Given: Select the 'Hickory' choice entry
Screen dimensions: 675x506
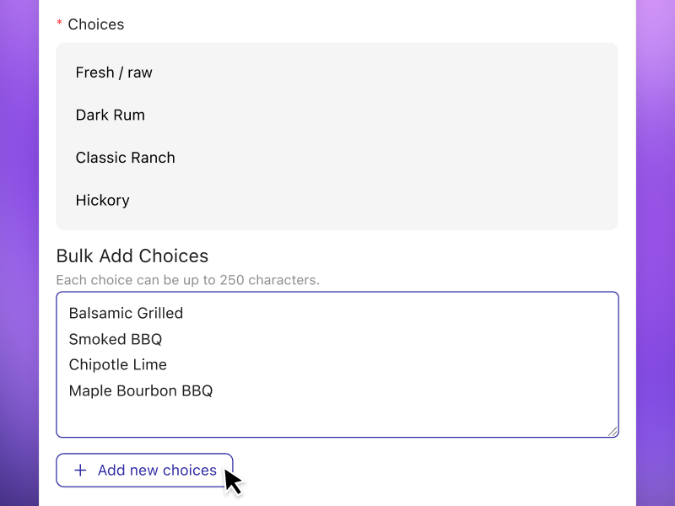Looking at the screenshot, I should pyautogui.click(x=102, y=200).
